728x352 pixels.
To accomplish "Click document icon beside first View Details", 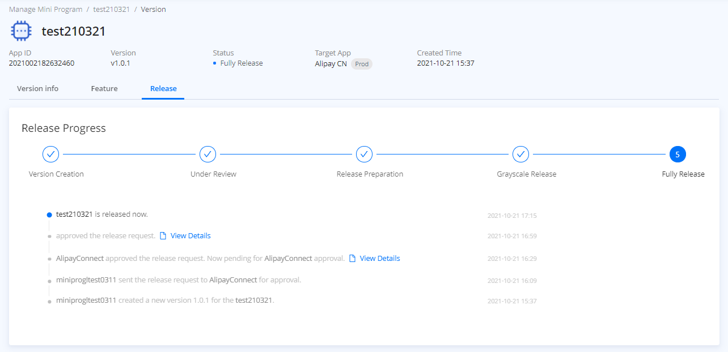I will (x=163, y=236).
